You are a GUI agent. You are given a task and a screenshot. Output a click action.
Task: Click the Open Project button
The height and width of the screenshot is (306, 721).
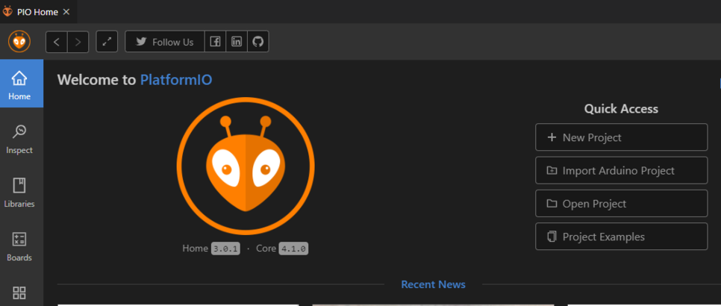pyautogui.click(x=621, y=203)
